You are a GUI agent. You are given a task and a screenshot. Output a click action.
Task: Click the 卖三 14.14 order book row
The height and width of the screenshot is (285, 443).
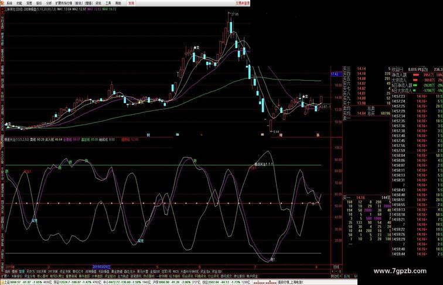pyautogui.click(x=367, y=68)
